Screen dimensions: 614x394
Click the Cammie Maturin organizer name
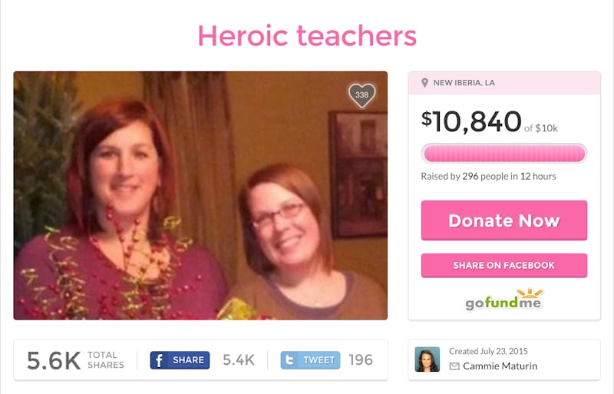[500, 366]
